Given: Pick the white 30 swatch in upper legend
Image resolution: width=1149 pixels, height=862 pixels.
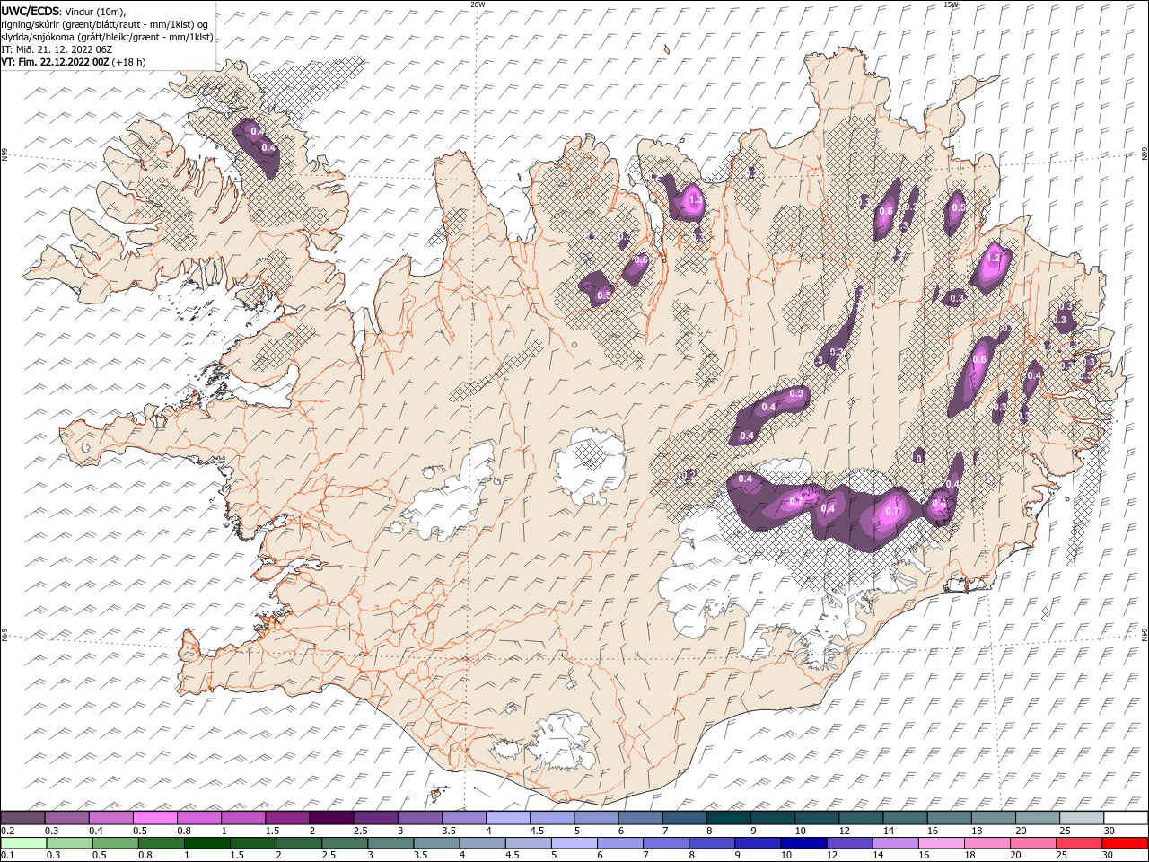Looking at the screenshot, I should pos(1125,818).
